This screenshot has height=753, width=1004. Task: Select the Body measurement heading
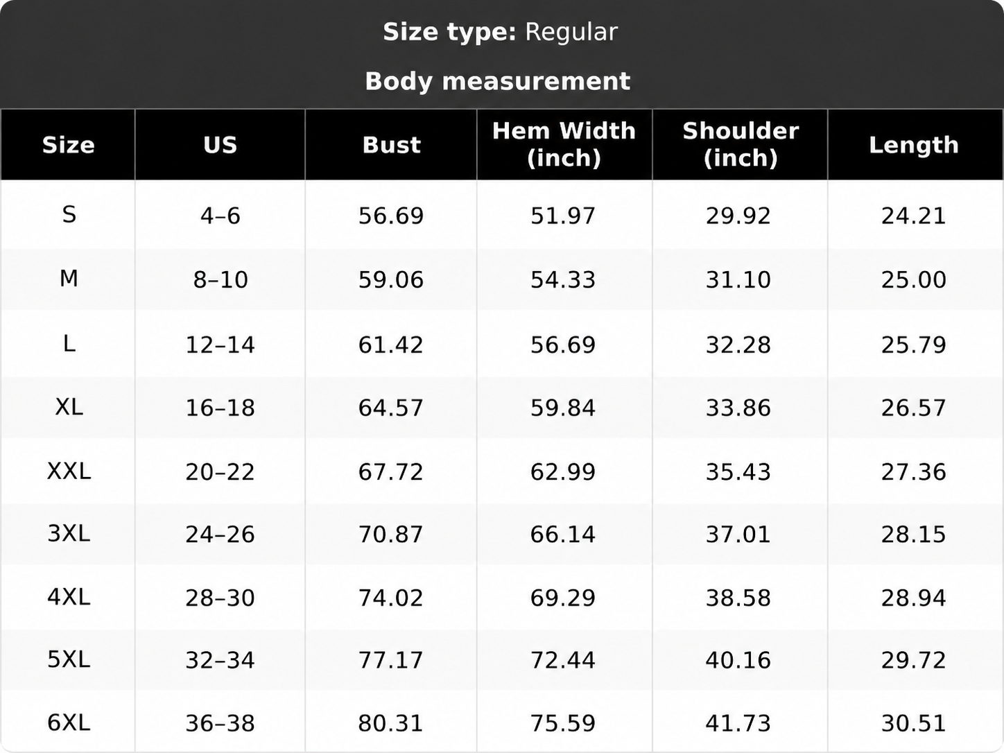[x=498, y=81]
